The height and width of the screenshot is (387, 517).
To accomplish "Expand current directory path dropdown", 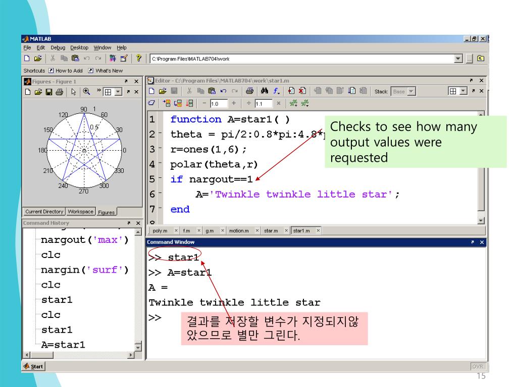I will pyautogui.click(x=458, y=59).
